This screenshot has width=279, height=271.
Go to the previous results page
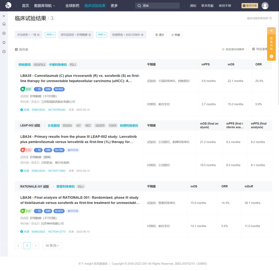(18, 246)
